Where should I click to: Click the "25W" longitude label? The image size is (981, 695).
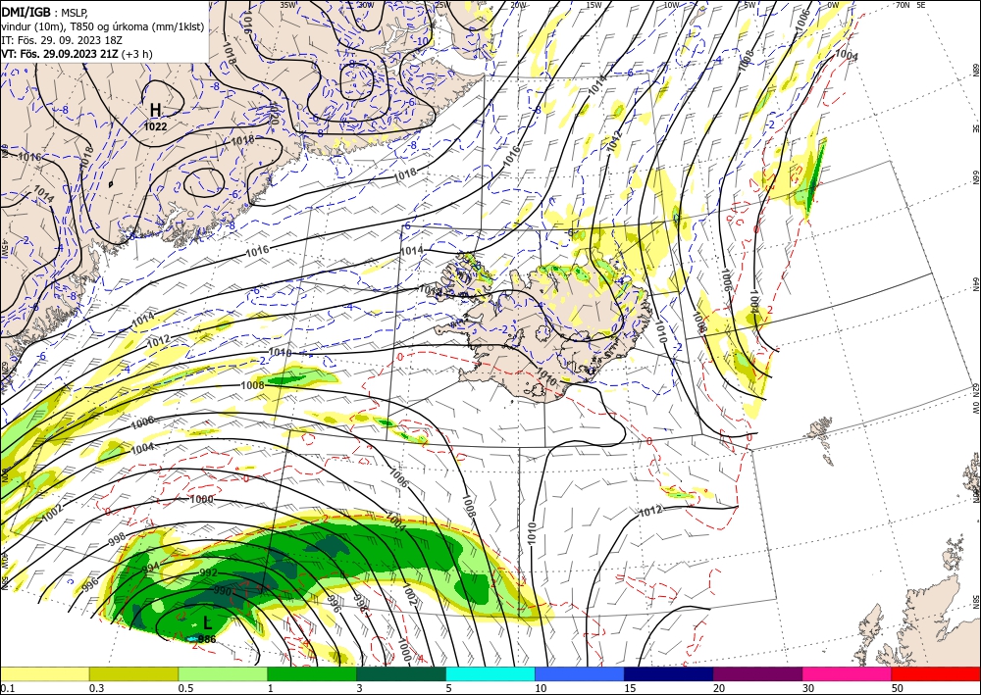(442, 5)
